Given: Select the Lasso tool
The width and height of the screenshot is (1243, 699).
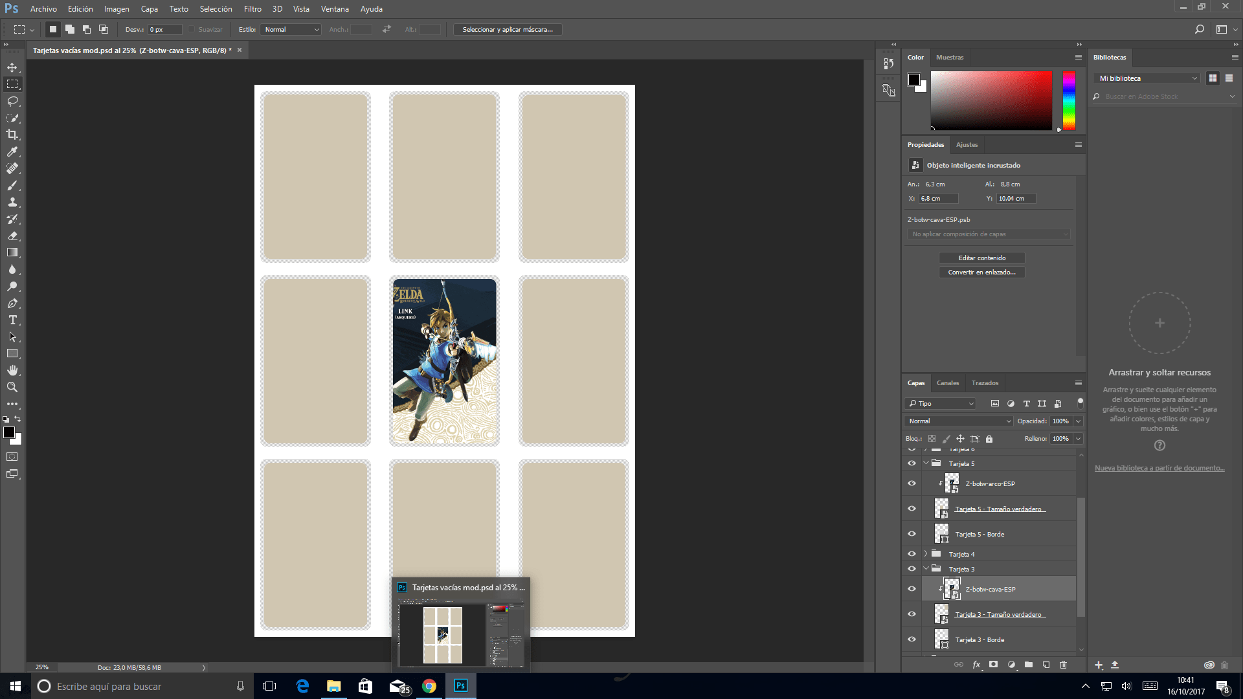Looking at the screenshot, I should coord(12,101).
